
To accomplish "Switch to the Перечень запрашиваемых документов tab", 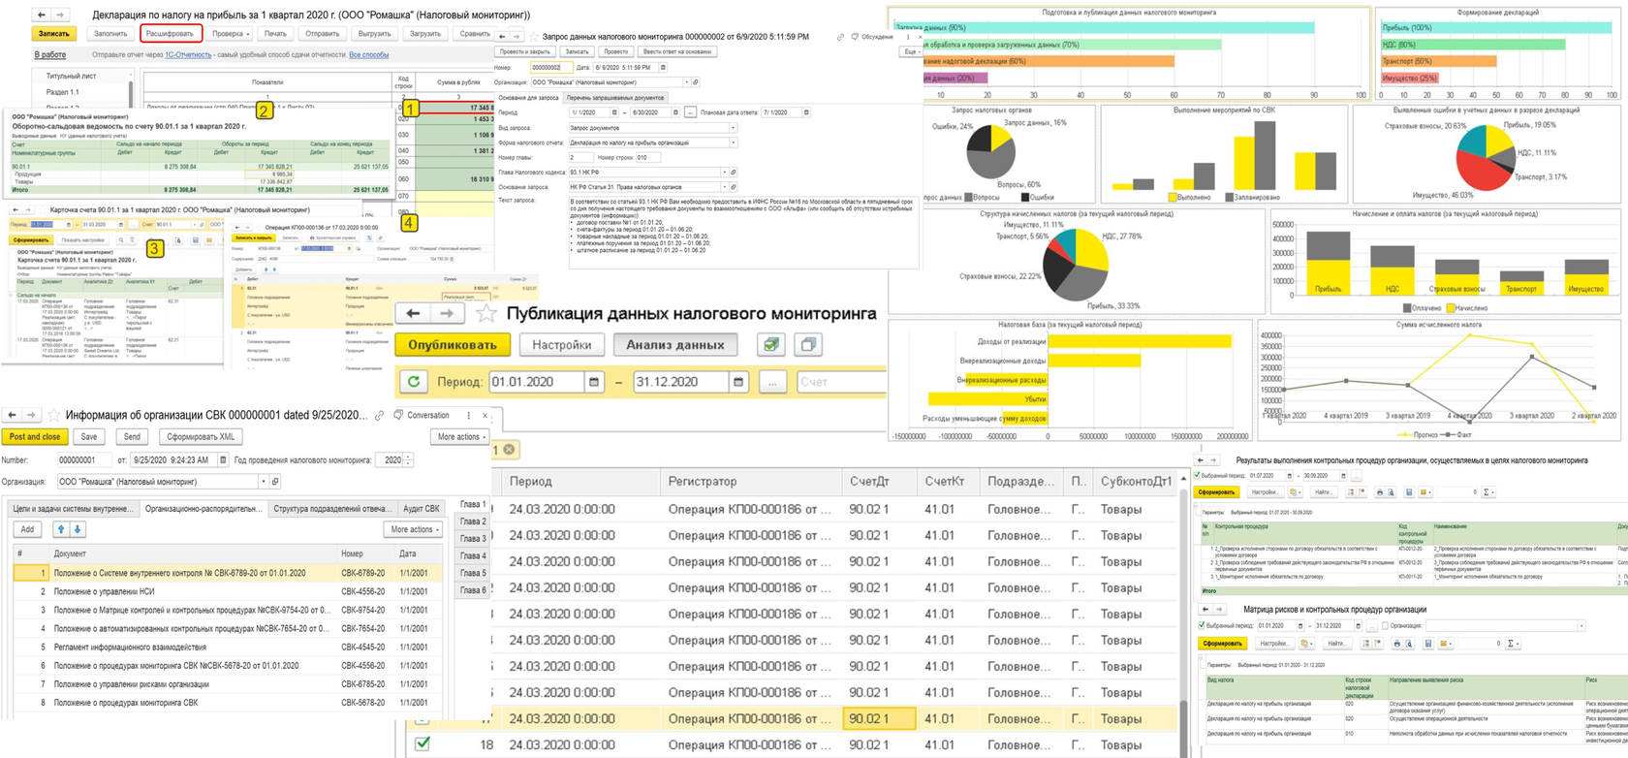I will coord(615,97).
